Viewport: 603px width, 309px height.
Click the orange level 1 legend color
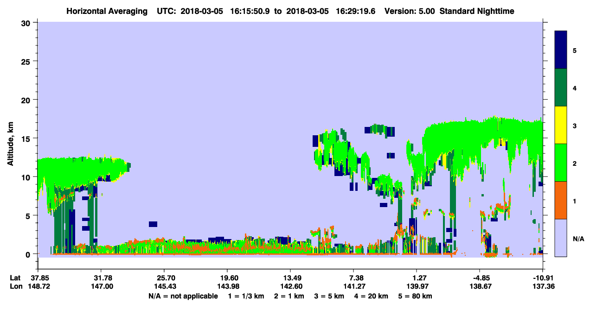pos(561,200)
